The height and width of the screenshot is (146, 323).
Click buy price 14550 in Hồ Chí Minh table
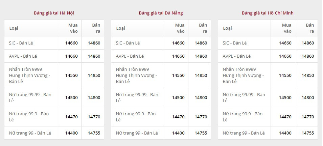[x=285, y=75]
